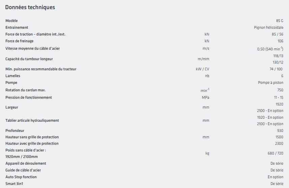Click the "Rotation du cardan max." label

click(26, 90)
